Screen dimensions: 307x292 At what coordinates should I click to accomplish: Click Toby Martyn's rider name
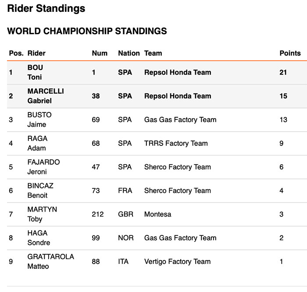coord(42,215)
